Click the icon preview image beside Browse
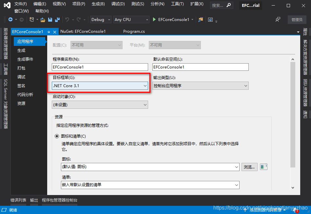The image size is (311, 214). click(263, 167)
